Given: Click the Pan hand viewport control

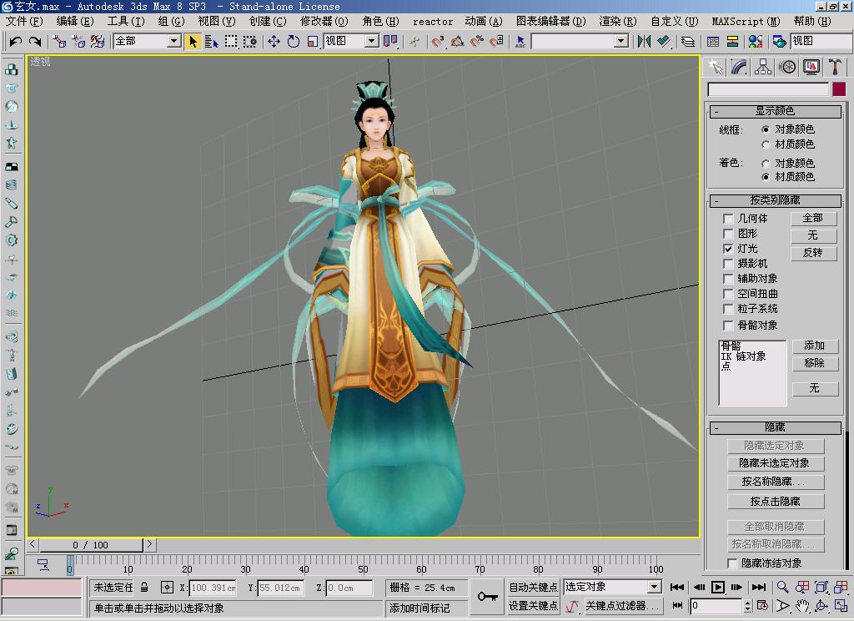Looking at the screenshot, I should 802,606.
